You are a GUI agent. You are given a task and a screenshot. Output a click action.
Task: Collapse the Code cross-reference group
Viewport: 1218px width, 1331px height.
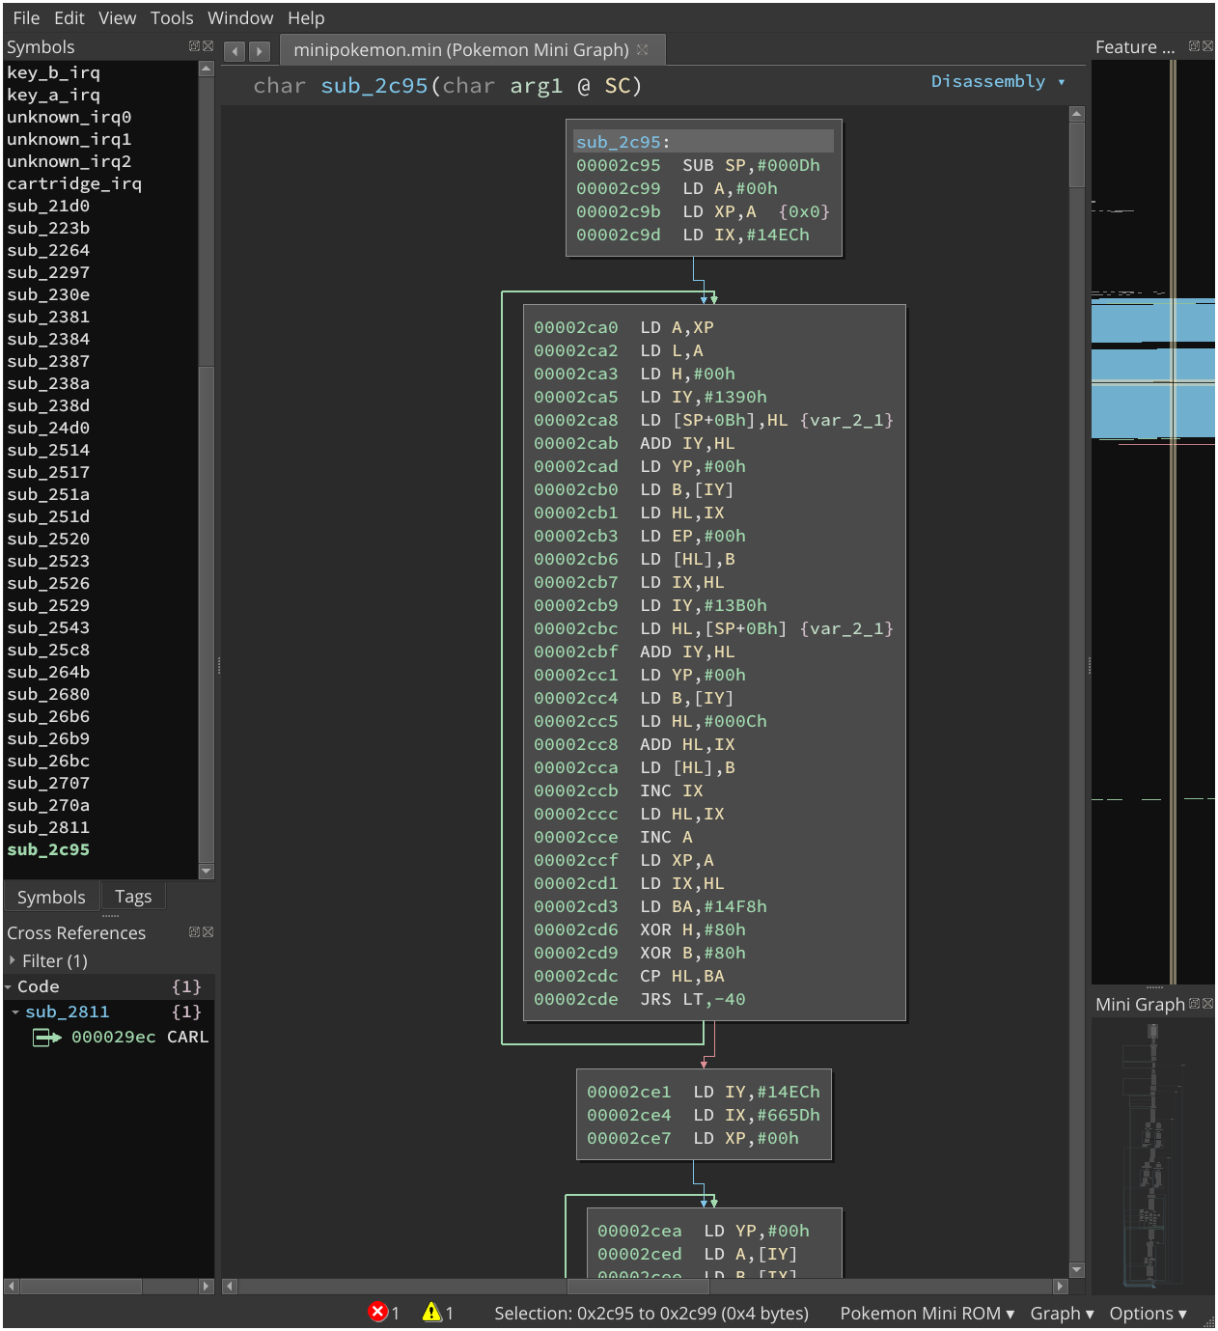click(9, 987)
